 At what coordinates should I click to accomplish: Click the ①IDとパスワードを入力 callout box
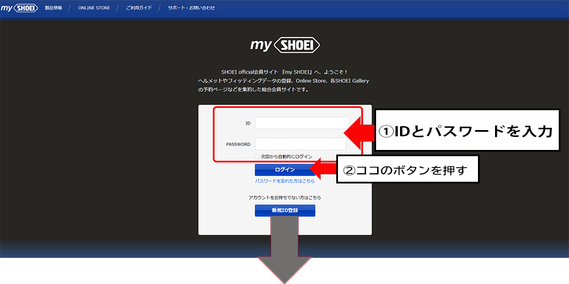[x=466, y=132]
